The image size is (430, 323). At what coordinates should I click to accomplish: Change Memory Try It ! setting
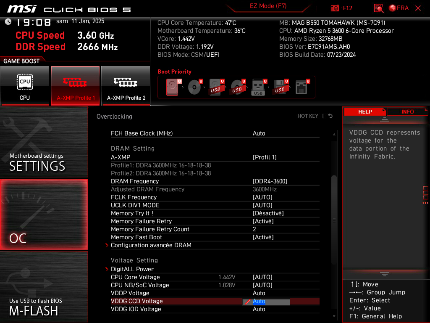click(x=268, y=213)
